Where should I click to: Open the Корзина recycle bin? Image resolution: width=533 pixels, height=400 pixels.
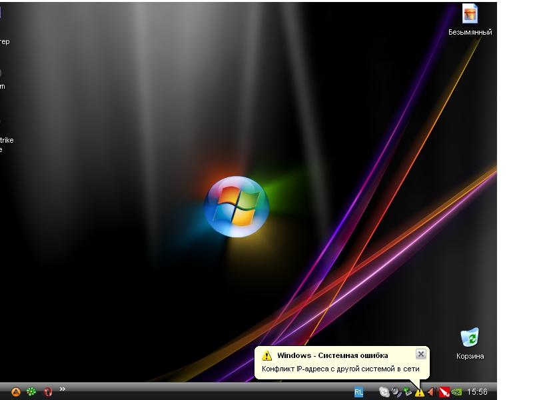click(x=470, y=343)
